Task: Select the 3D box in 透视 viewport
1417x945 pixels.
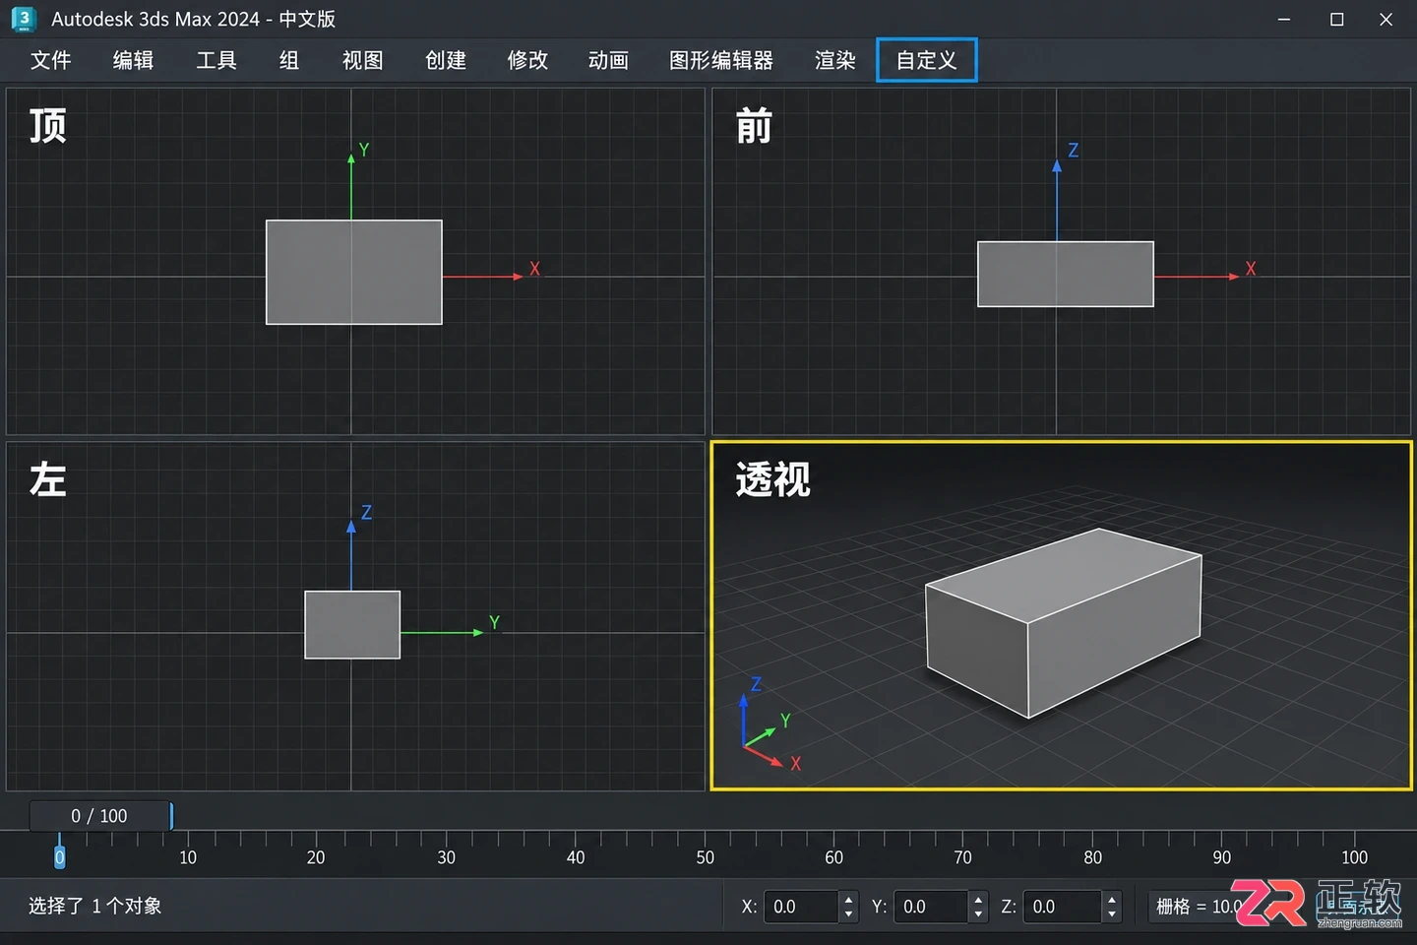Action: 1064,623
